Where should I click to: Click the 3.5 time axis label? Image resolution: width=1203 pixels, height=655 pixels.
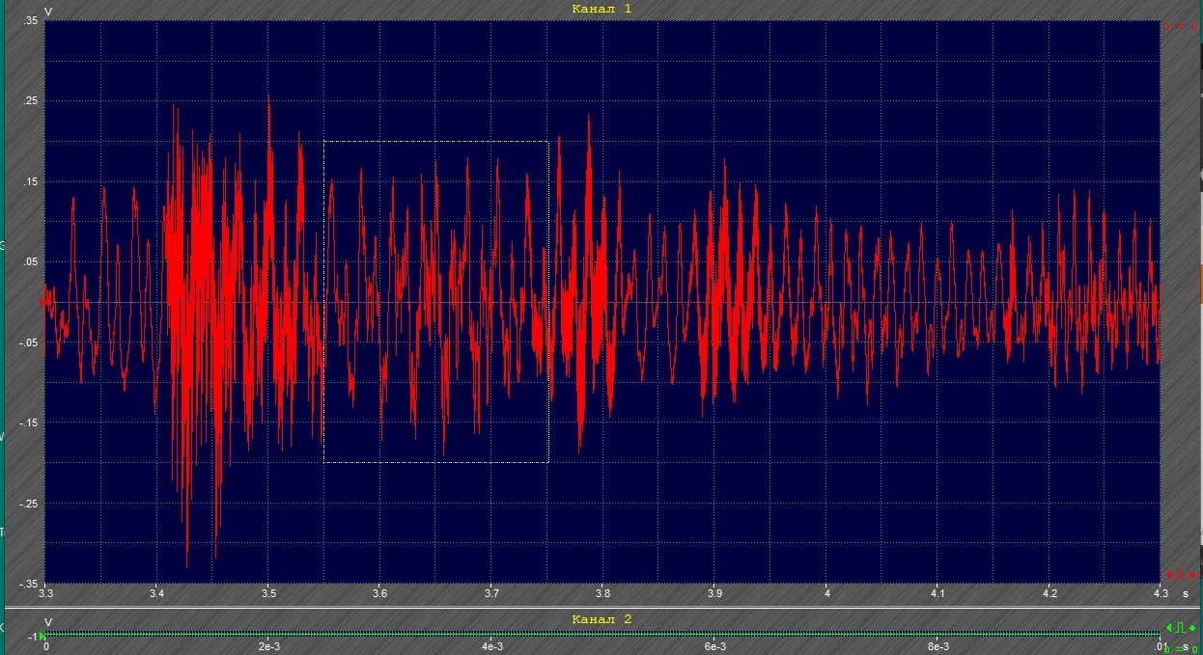pyautogui.click(x=268, y=593)
